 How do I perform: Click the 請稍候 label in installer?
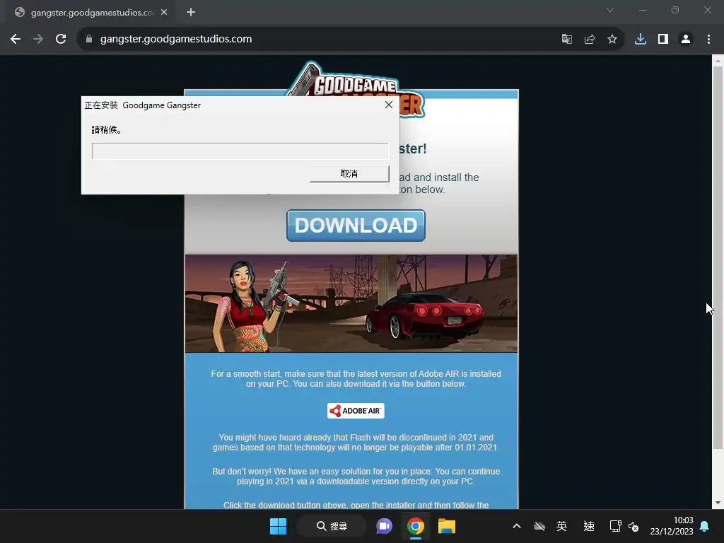[x=107, y=130]
